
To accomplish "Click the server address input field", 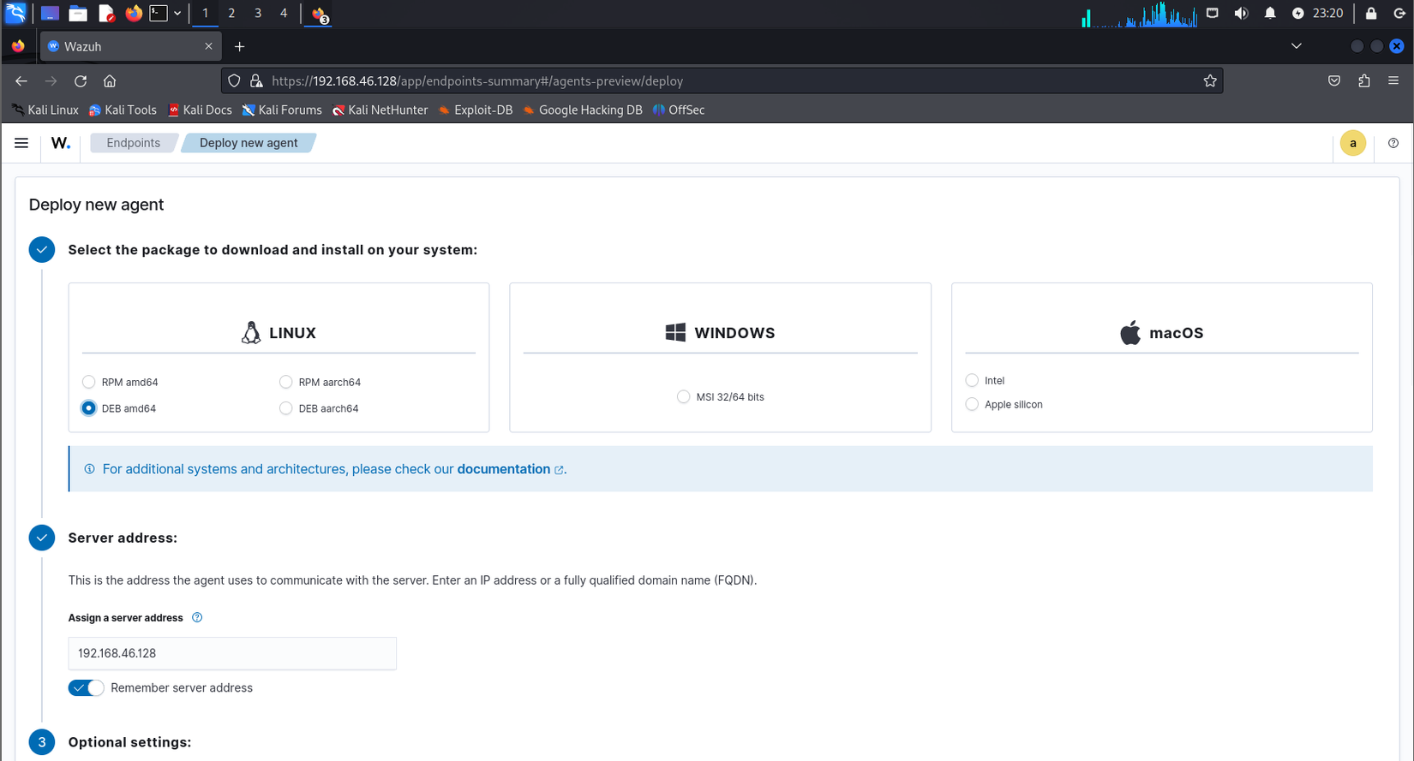I will click(232, 653).
